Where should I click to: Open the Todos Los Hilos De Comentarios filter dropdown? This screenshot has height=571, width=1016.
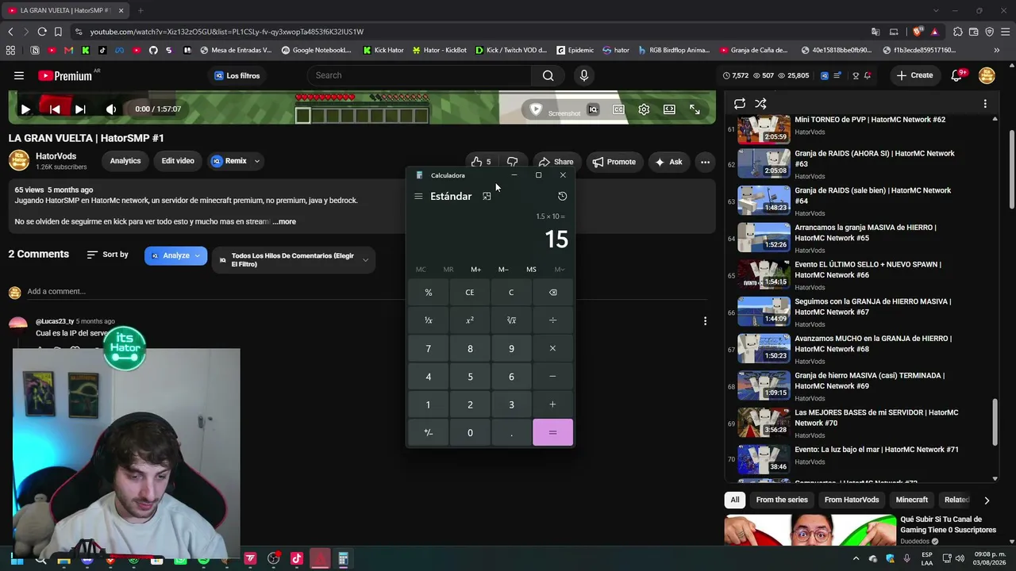[x=294, y=260]
